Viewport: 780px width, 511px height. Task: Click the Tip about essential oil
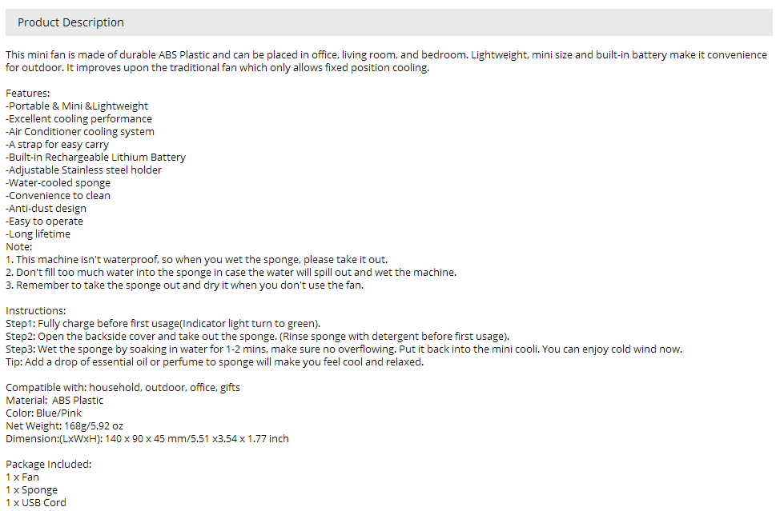point(214,362)
